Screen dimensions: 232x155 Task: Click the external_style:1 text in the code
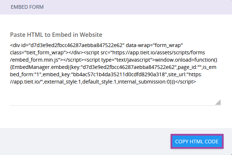[63, 82]
